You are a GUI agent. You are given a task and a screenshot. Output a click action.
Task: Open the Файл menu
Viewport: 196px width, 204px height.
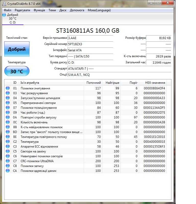[7, 10]
